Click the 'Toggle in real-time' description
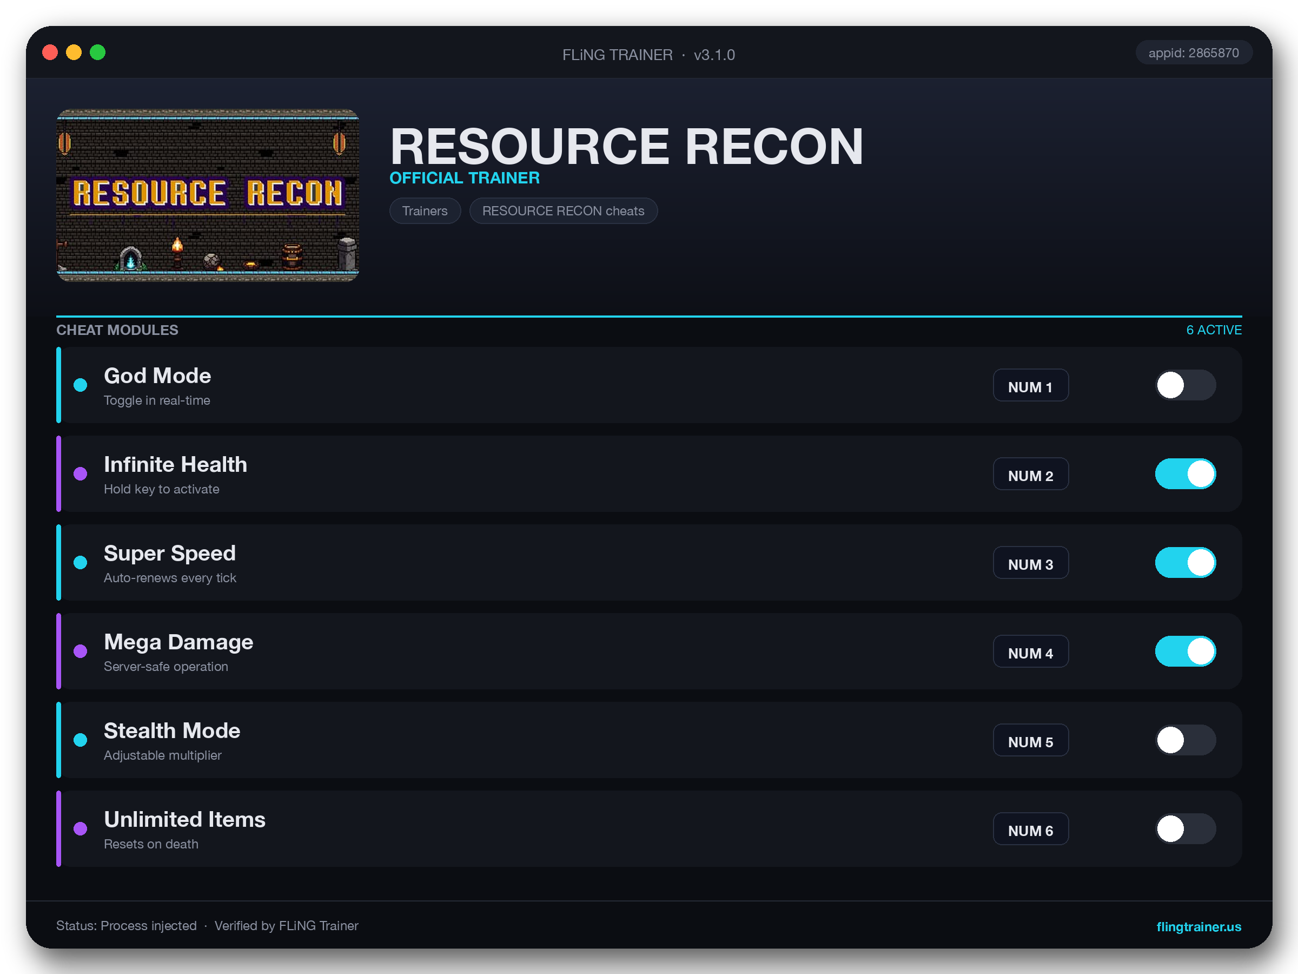 [x=157, y=400]
